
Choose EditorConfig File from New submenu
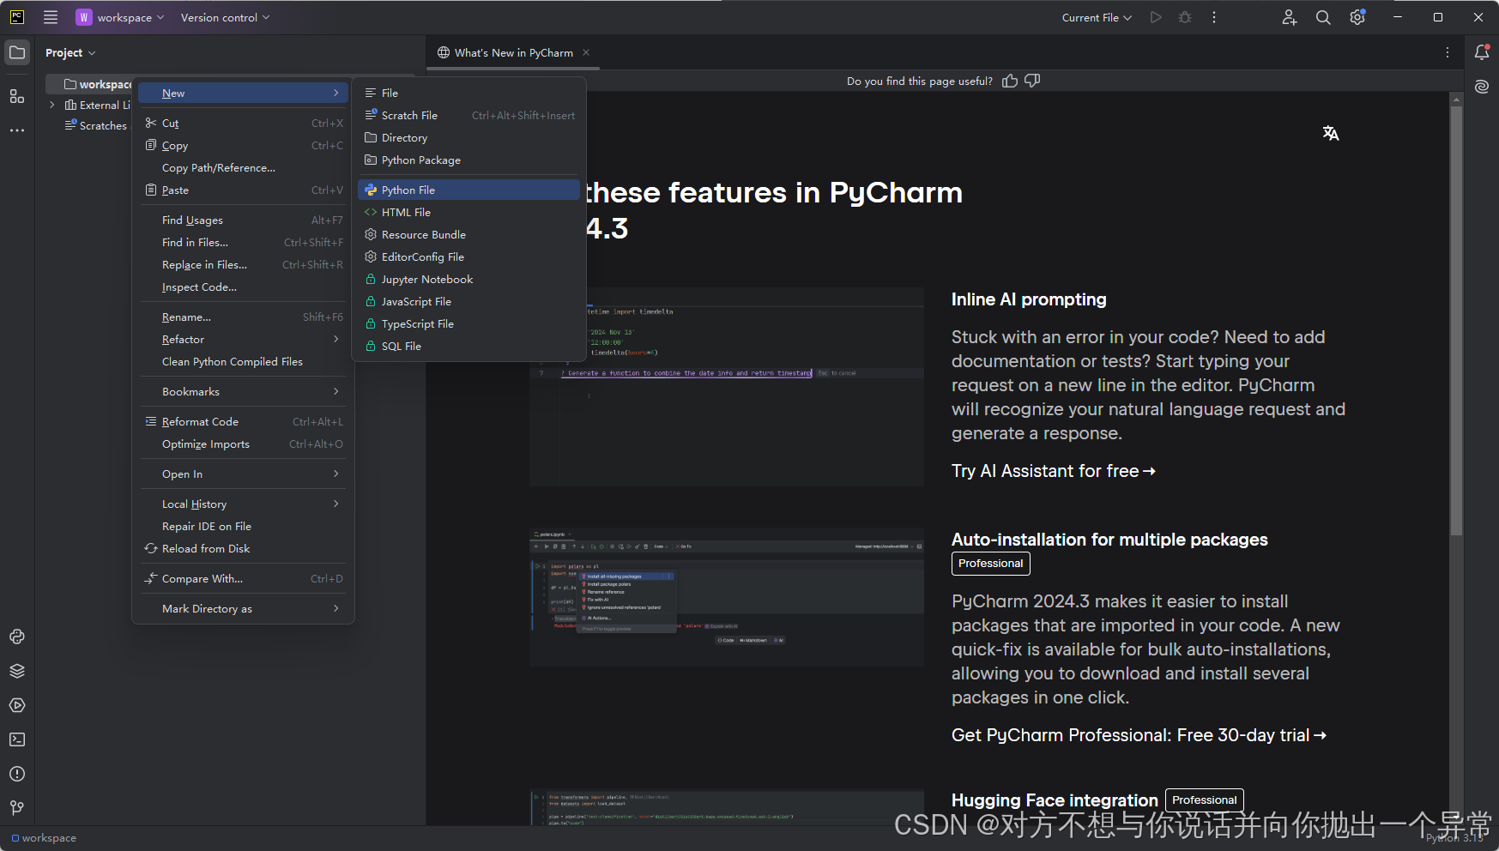point(469,257)
